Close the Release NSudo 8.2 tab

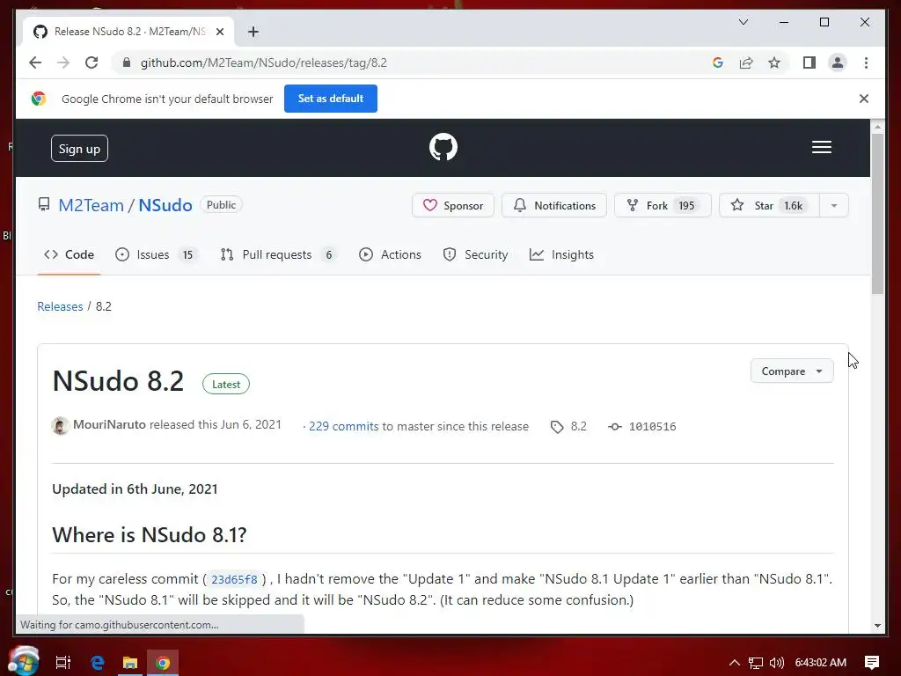pos(219,32)
